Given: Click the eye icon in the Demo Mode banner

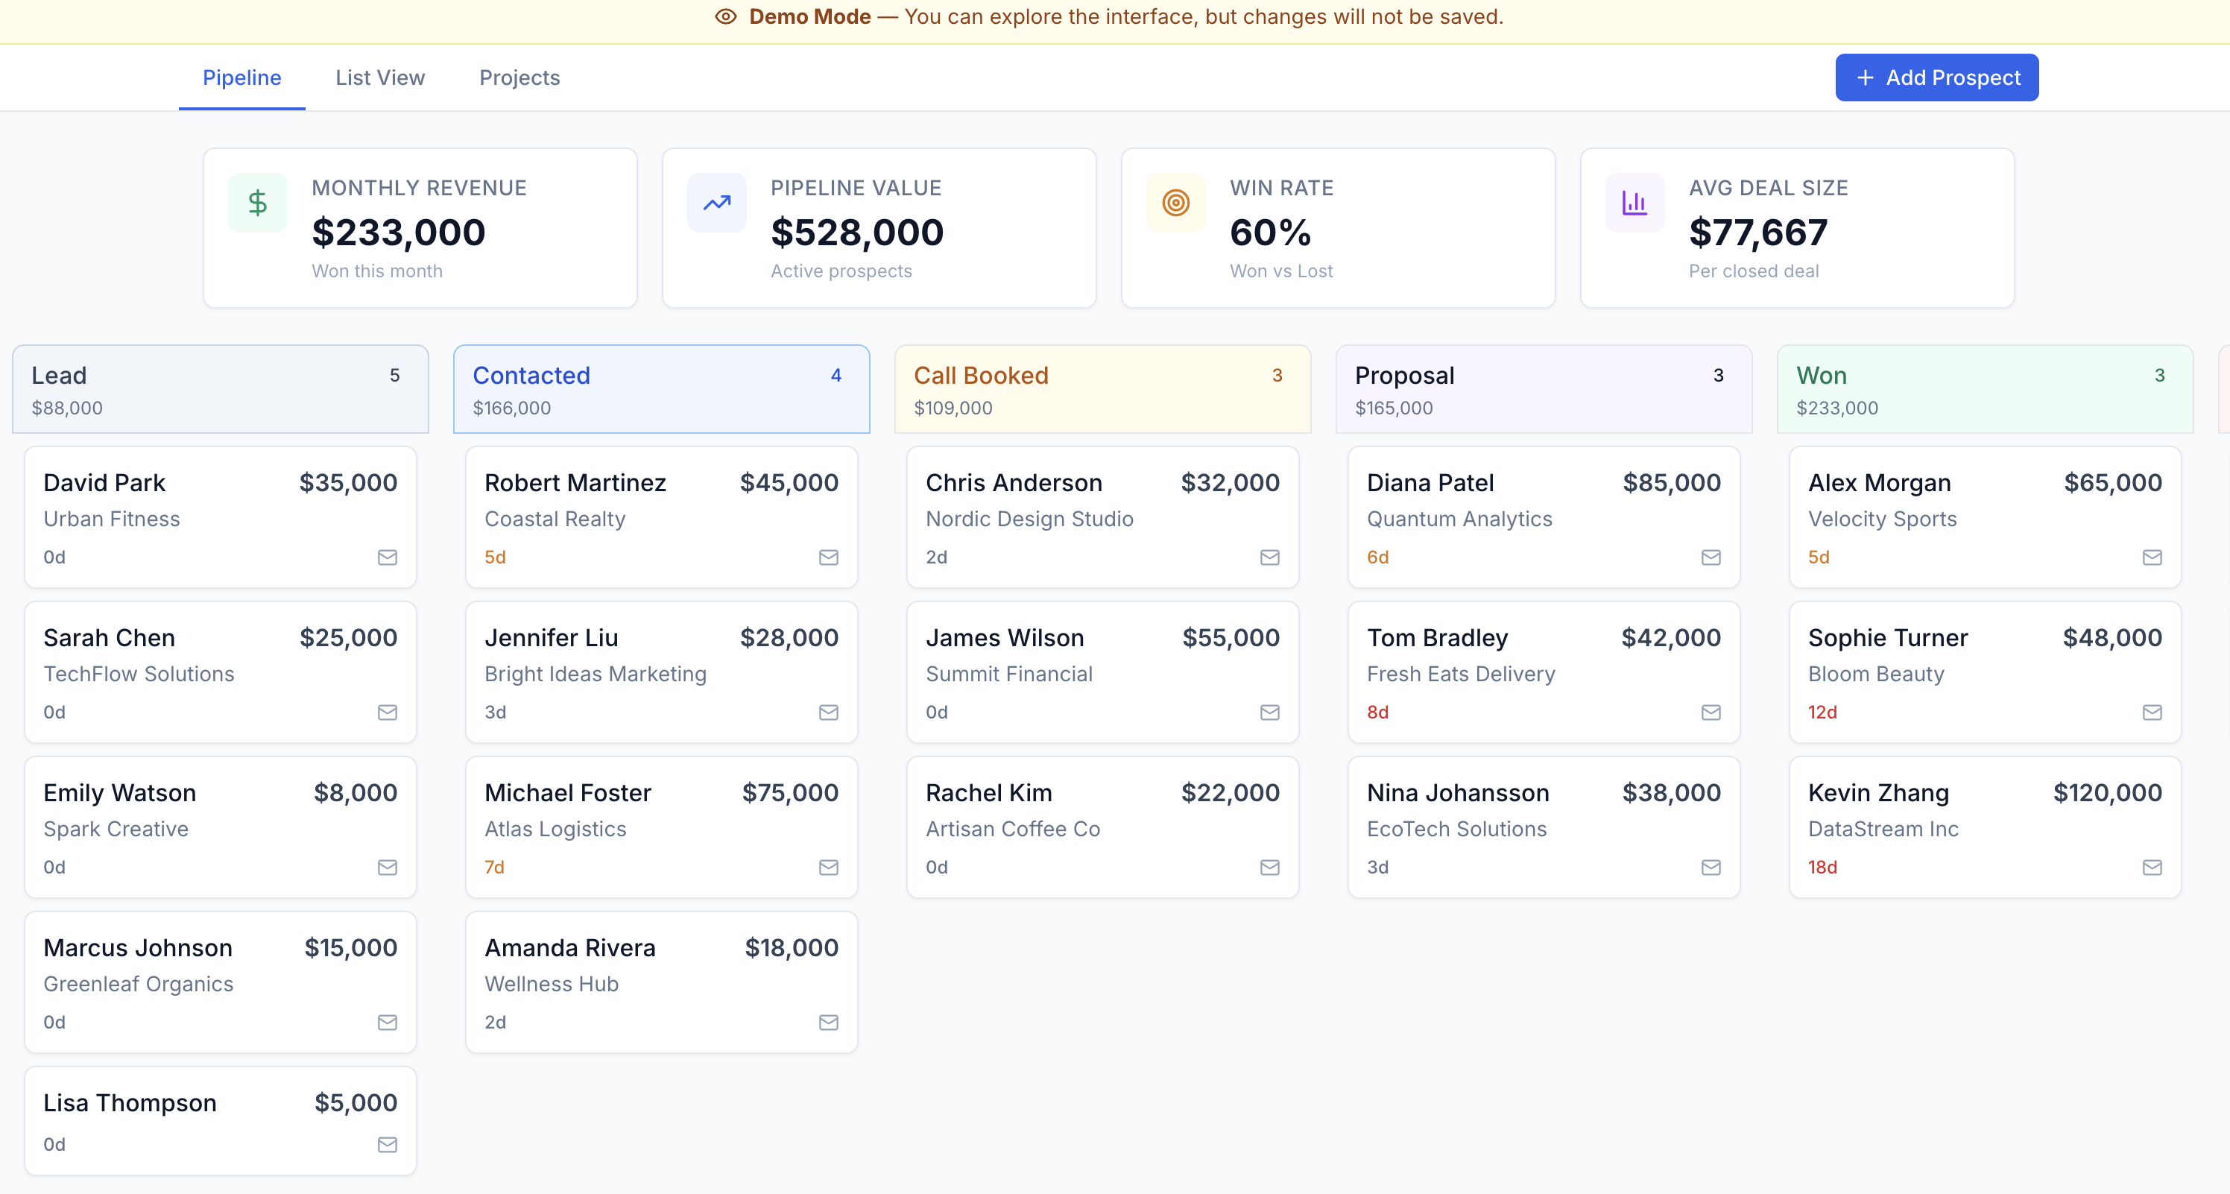Looking at the screenshot, I should tap(724, 16).
